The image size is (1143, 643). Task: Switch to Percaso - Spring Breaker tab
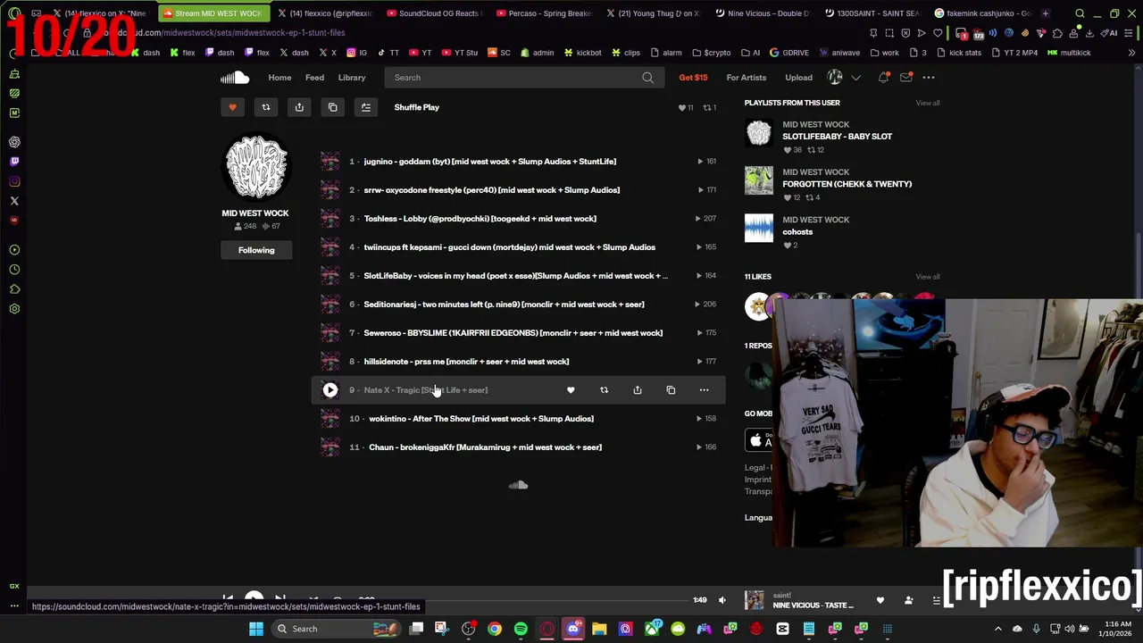point(544,13)
